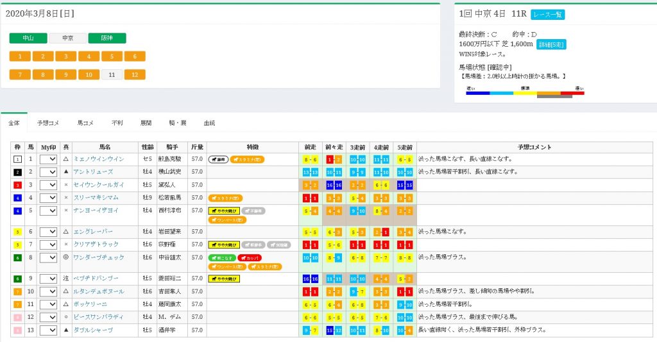This screenshot has height=342, width=657.
Task: Click the yellow やや大飛び badge in ペプチドバンブー row
Action: (x=223, y=279)
